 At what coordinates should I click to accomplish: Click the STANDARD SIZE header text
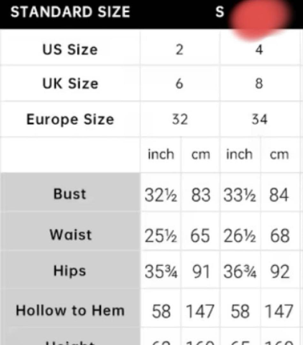click(70, 12)
